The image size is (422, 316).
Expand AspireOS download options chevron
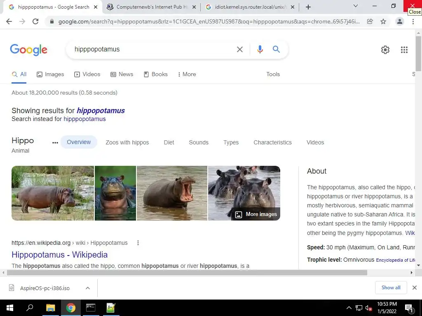pyautogui.click(x=88, y=288)
